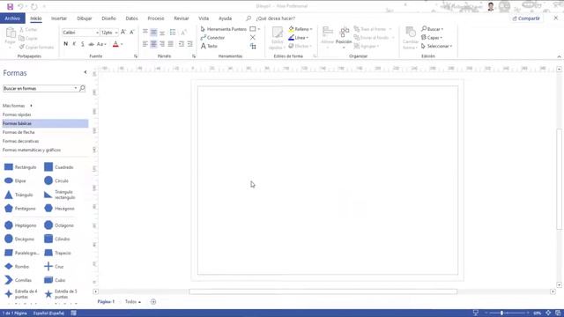
Task: Toggle bold N formatting
Action: [65, 44]
